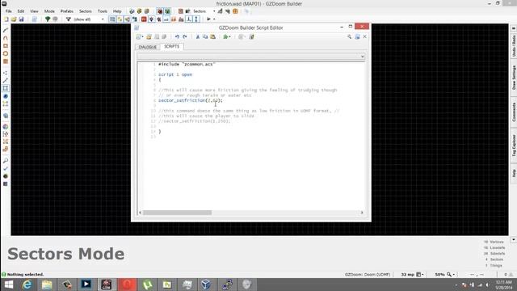Click the Windows Start button
Screen dimensions: 517x291
(9, 285)
